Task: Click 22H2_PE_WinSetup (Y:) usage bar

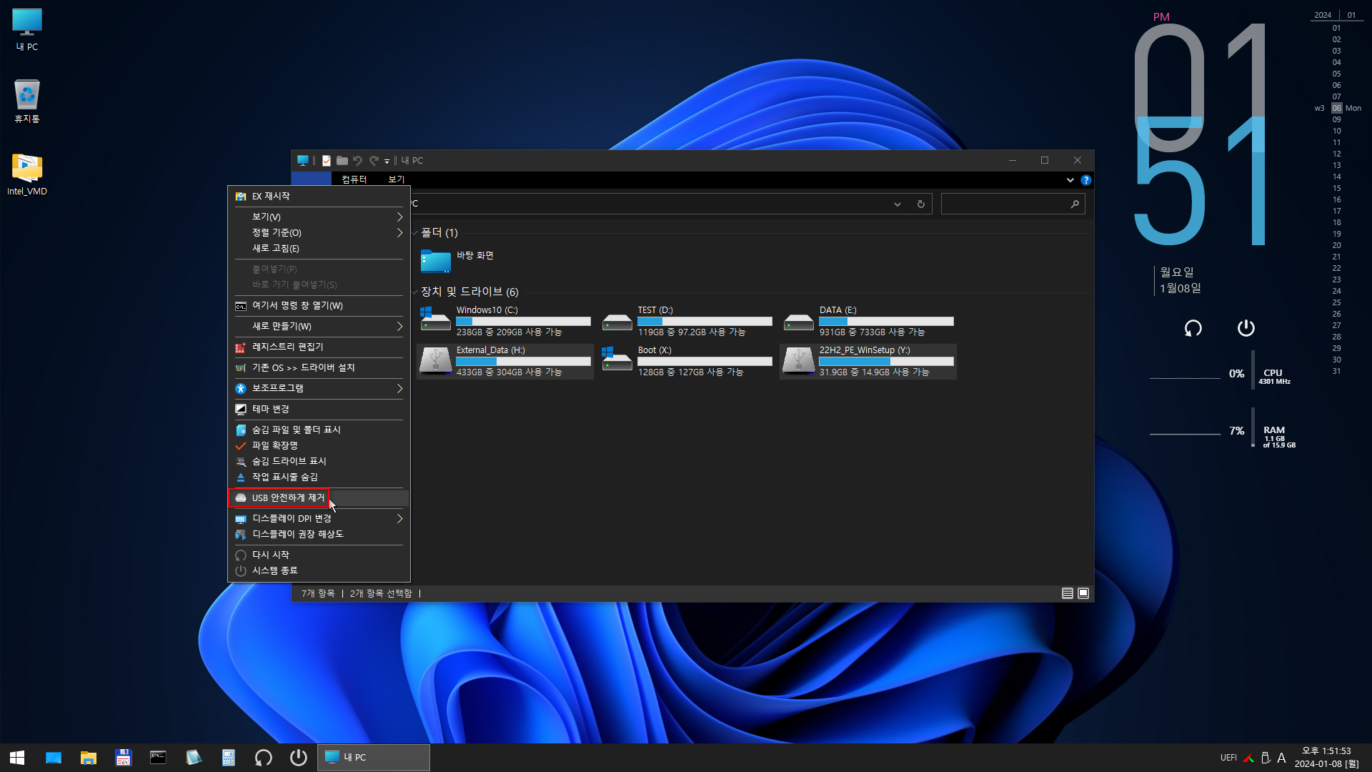Action: (887, 362)
